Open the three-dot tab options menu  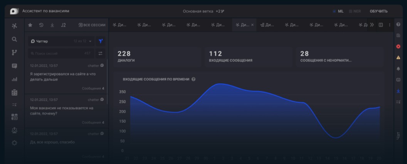click(x=389, y=25)
